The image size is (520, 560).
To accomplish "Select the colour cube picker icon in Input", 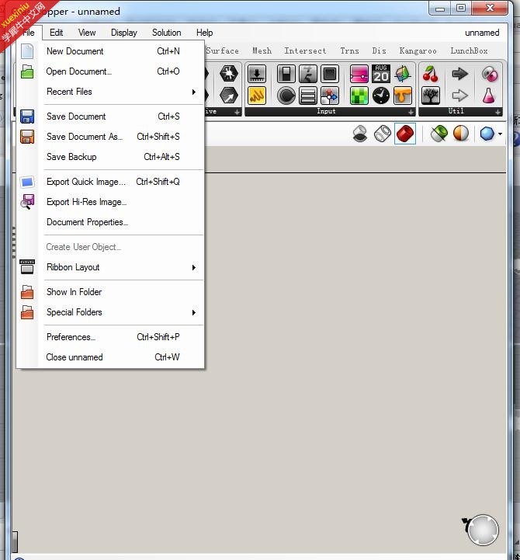I will 403,74.
